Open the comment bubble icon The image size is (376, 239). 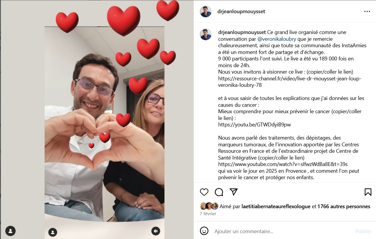click(219, 192)
